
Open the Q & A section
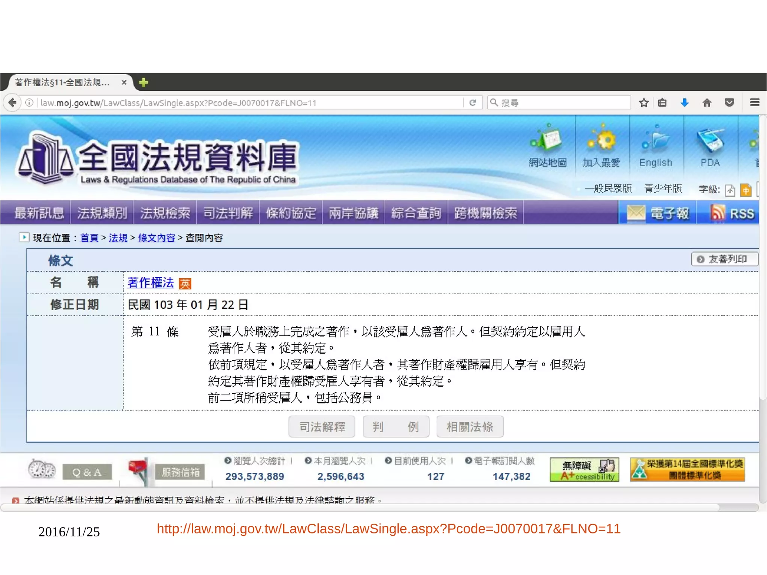pos(87,472)
